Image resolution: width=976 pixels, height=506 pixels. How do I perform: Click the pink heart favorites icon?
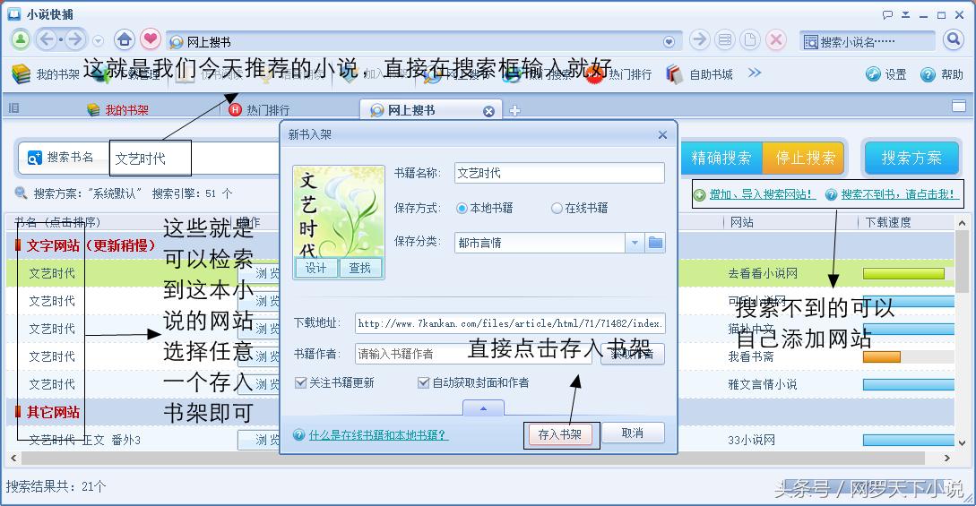pyautogui.click(x=150, y=39)
